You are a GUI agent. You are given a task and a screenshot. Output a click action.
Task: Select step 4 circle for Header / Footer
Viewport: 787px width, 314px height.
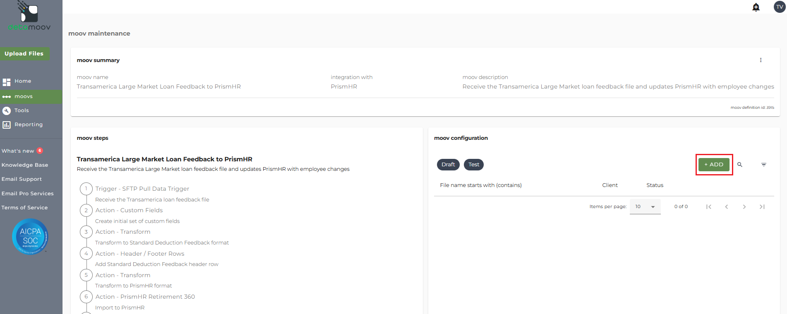tap(86, 254)
